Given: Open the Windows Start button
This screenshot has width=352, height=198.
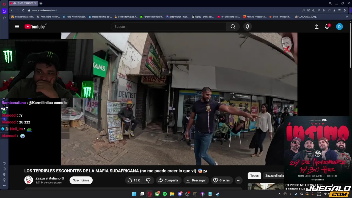Looking at the screenshot, I should [x=134, y=194].
